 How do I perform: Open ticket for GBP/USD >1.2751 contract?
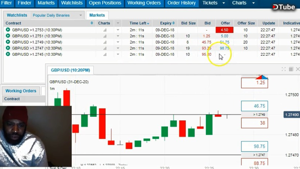[x=8, y=36]
